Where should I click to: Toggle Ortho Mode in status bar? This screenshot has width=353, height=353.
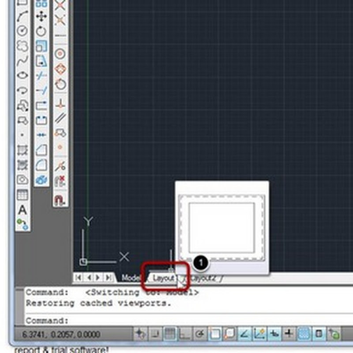tap(185, 334)
